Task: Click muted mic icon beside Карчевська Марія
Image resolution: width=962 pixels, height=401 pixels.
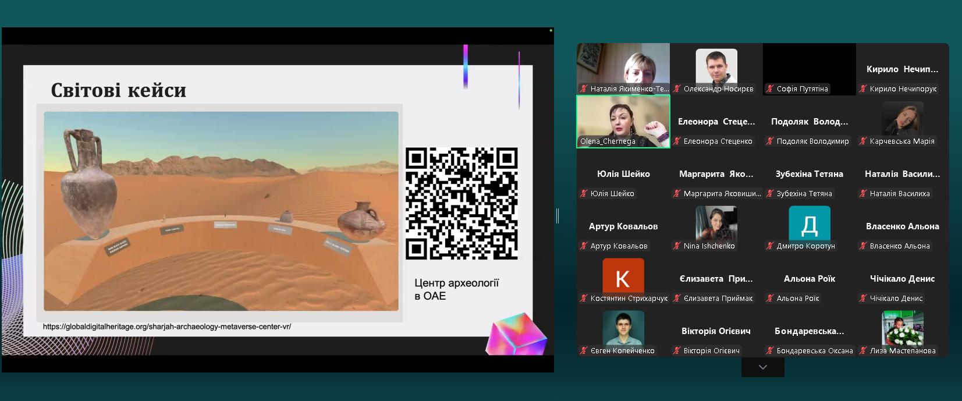Action: coord(863,141)
